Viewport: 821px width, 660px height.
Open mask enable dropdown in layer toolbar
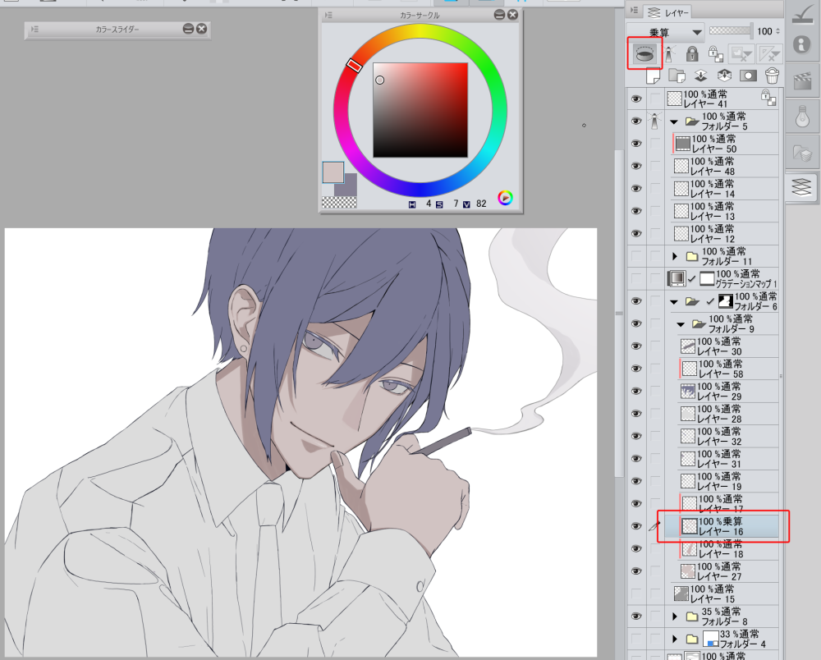click(x=741, y=53)
